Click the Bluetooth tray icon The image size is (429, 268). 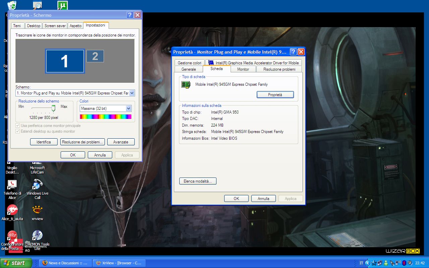pyautogui.click(x=404, y=263)
